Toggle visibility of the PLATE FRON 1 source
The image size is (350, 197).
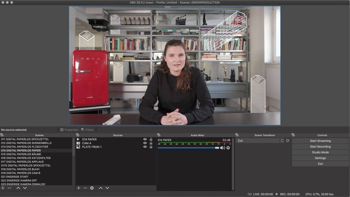(145, 147)
